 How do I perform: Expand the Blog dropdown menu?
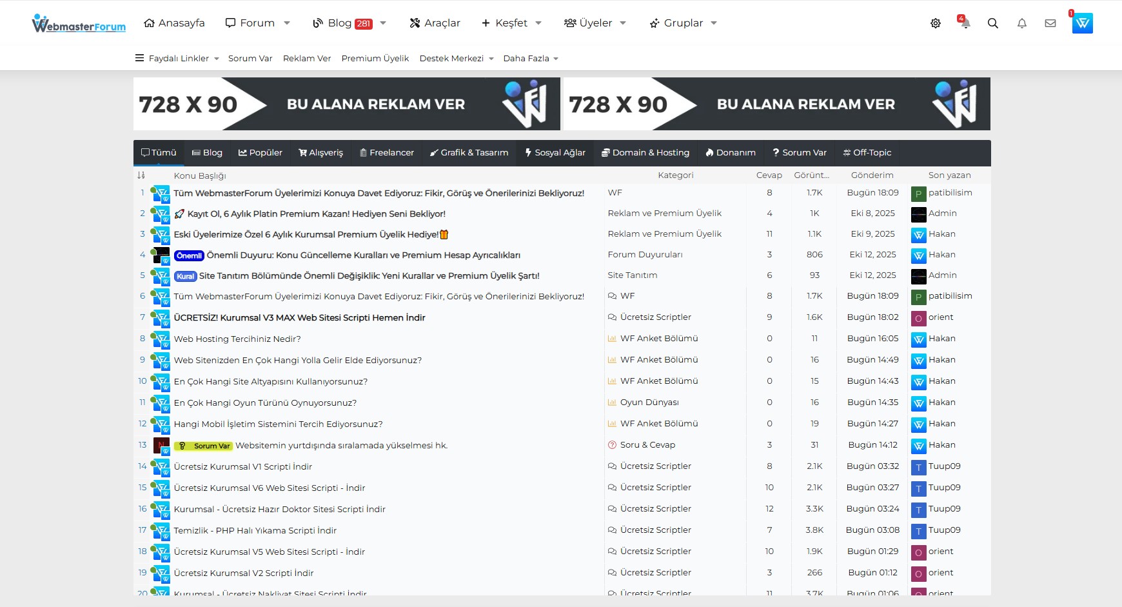tap(382, 23)
